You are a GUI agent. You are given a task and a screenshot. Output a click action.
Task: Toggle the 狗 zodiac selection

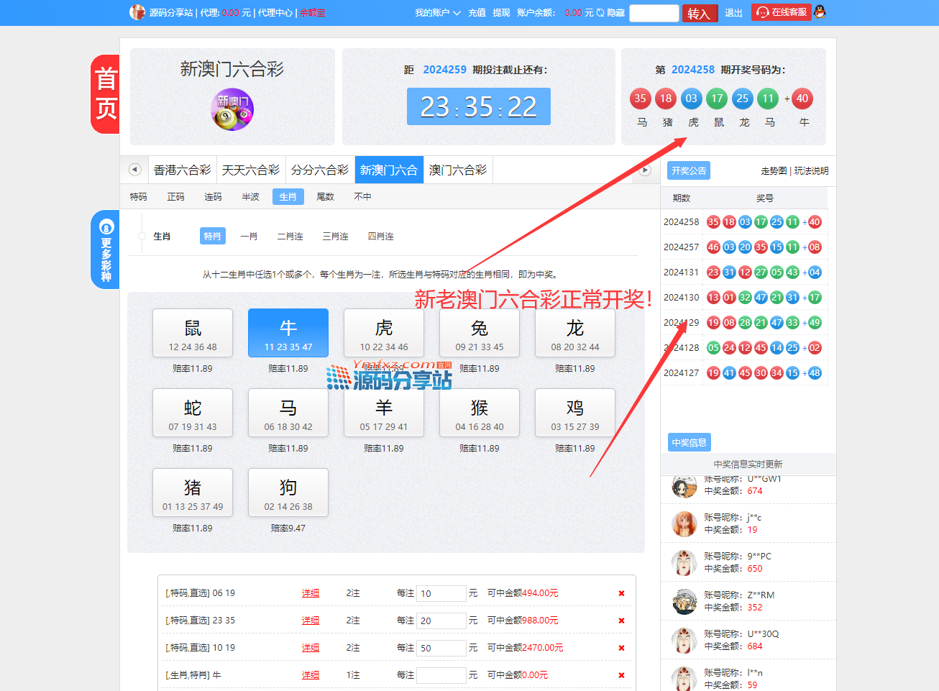coord(288,493)
